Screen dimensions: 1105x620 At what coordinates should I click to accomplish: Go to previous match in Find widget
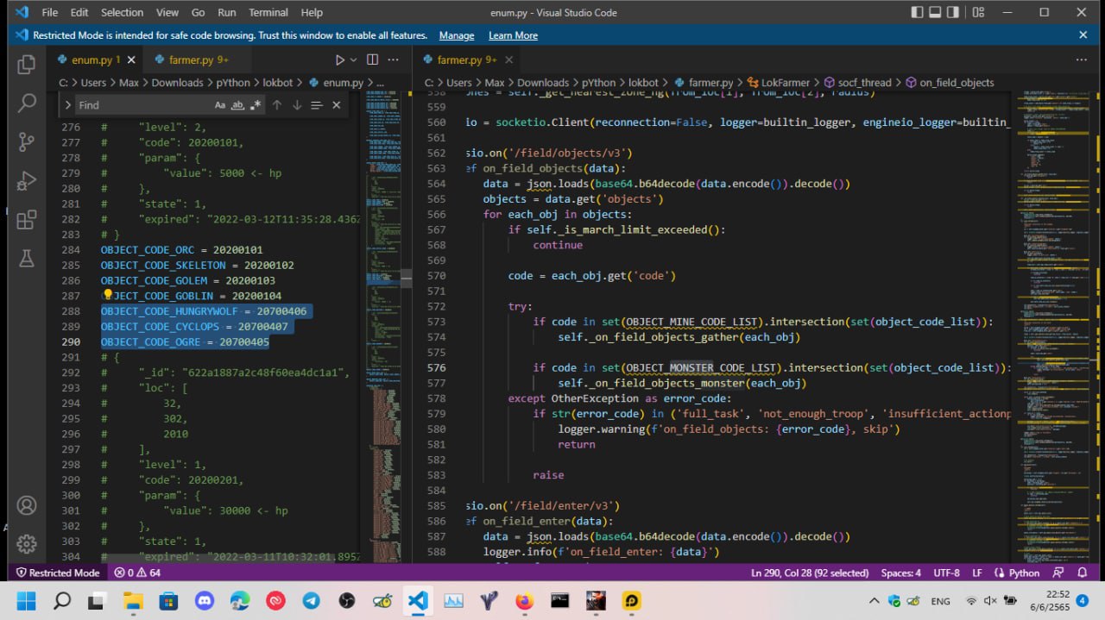click(x=277, y=105)
